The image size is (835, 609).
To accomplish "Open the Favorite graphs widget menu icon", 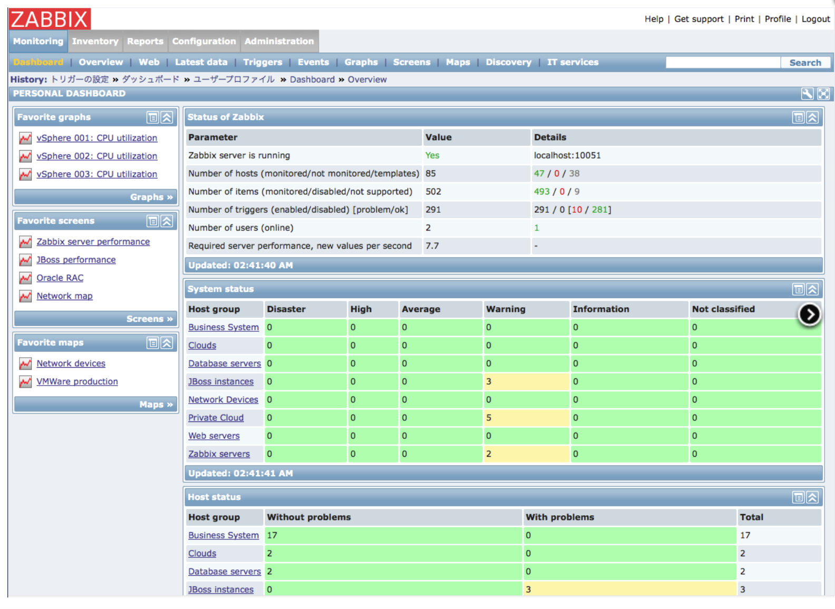I will click(x=153, y=117).
